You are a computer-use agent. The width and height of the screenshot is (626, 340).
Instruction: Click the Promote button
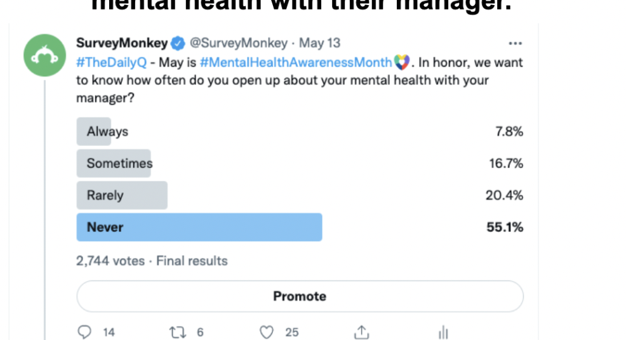tap(300, 296)
